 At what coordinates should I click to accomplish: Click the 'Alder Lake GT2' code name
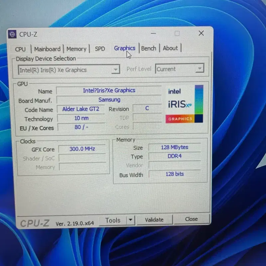tap(81, 109)
